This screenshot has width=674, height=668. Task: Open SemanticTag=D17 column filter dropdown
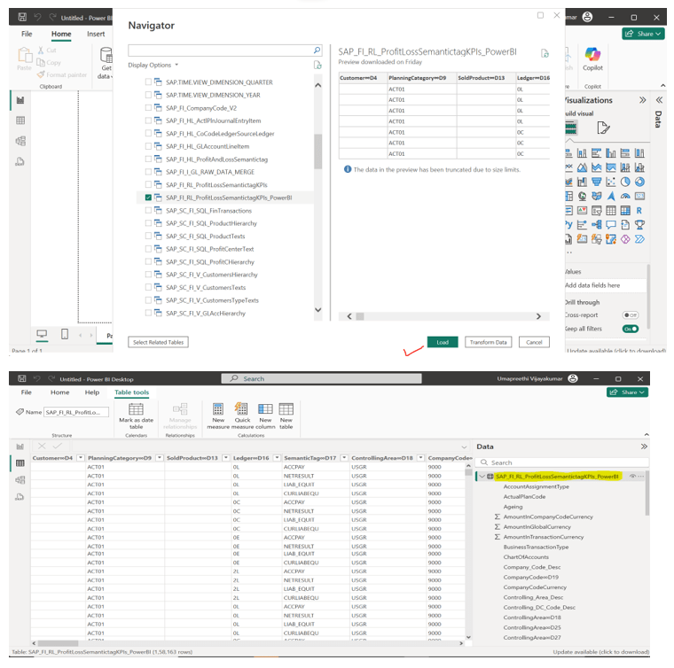coord(344,458)
